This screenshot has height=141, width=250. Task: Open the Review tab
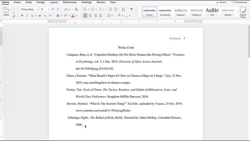[101, 2]
